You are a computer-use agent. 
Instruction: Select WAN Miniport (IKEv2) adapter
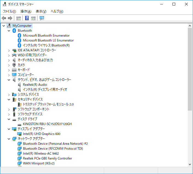(x=39, y=163)
